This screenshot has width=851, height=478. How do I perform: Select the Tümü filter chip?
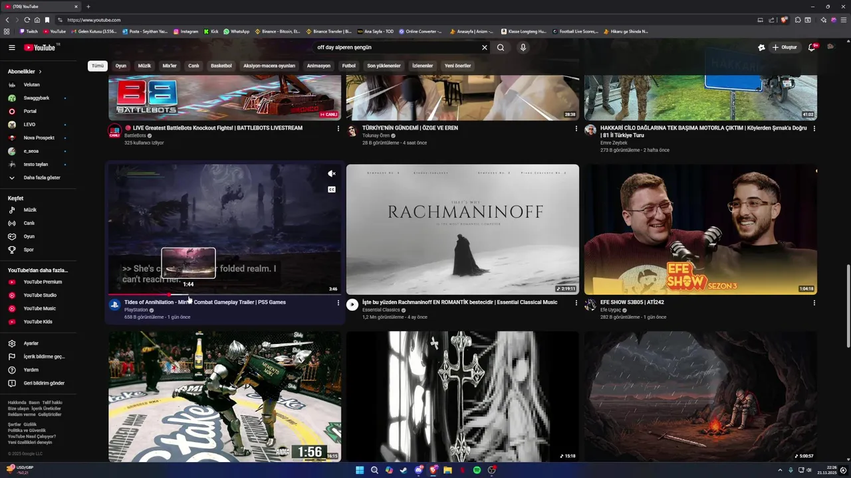(98, 66)
